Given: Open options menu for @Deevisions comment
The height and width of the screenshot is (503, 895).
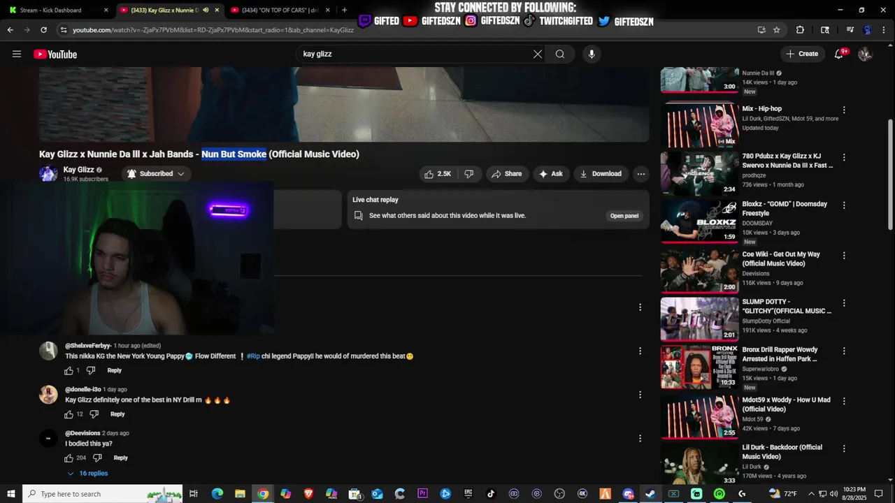Looking at the screenshot, I should tap(640, 438).
